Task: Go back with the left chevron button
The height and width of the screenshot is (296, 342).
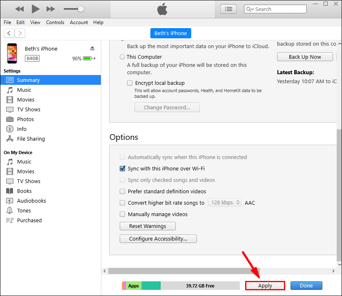Action: pos(9,33)
